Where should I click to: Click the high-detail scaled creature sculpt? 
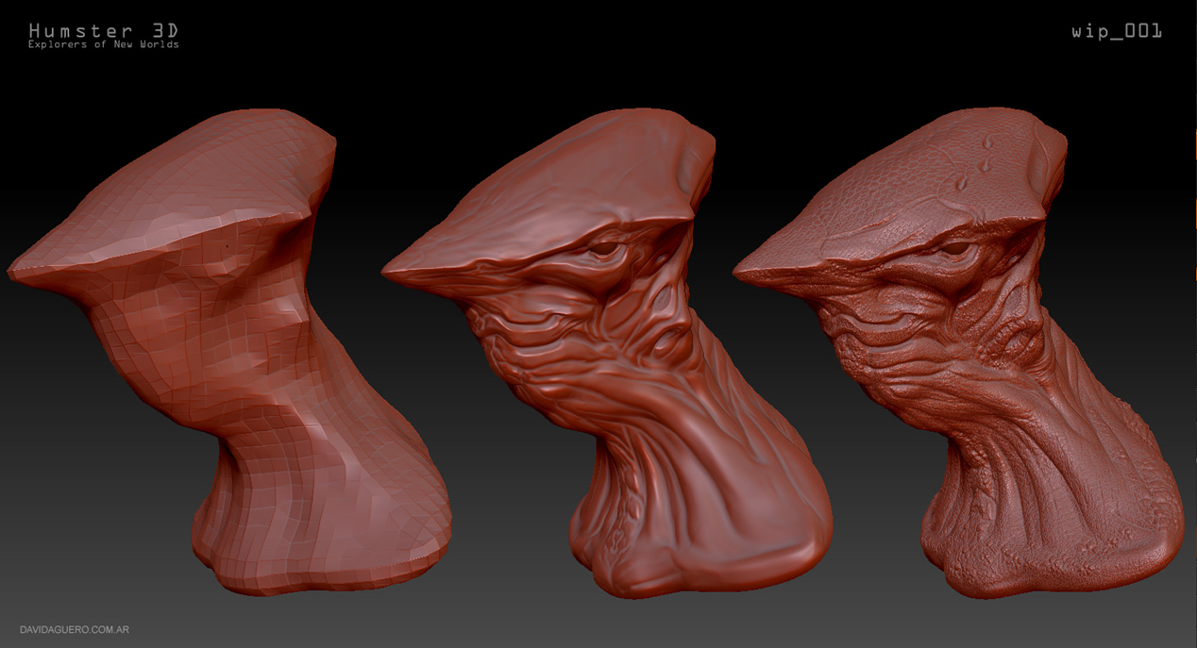[958, 352]
